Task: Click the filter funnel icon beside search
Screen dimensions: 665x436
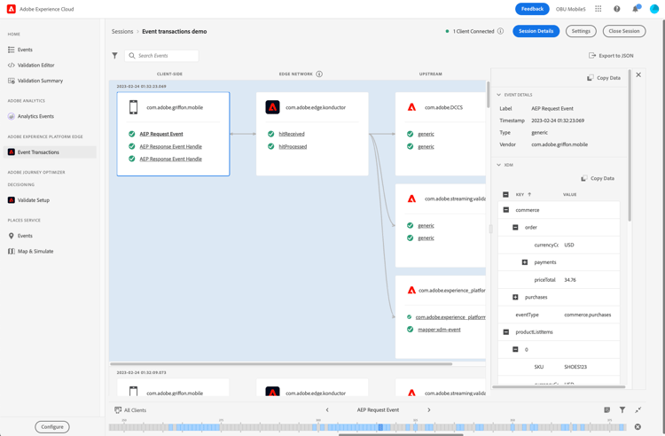Action: 114,56
